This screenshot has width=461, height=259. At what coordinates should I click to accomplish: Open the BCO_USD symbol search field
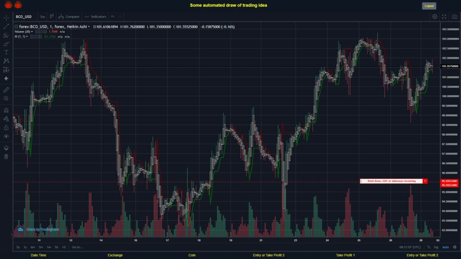click(24, 17)
